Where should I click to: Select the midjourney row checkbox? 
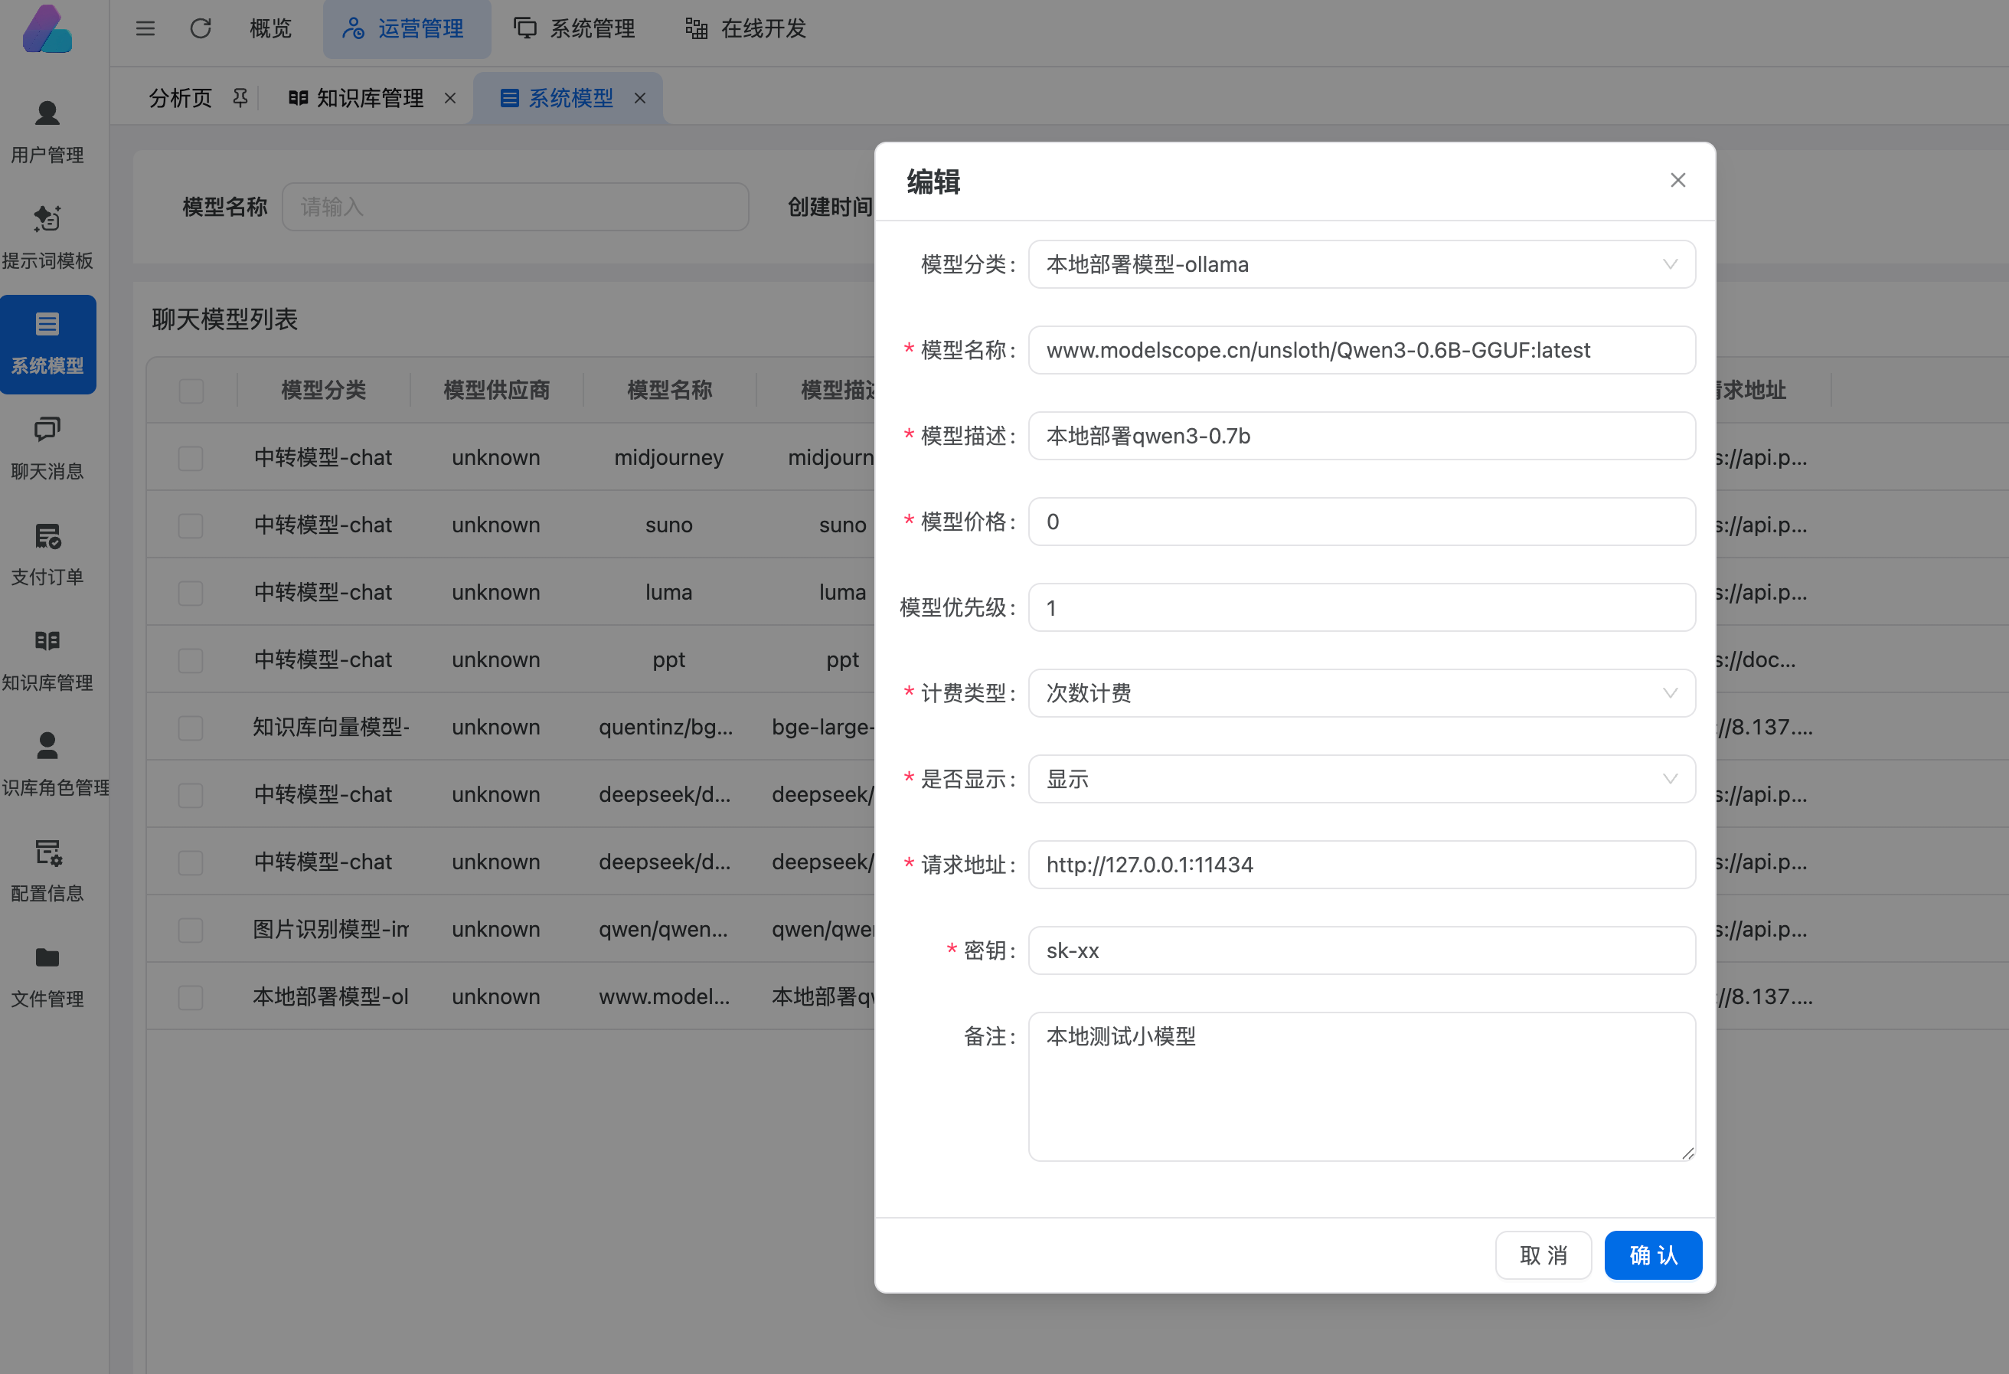coord(191,457)
